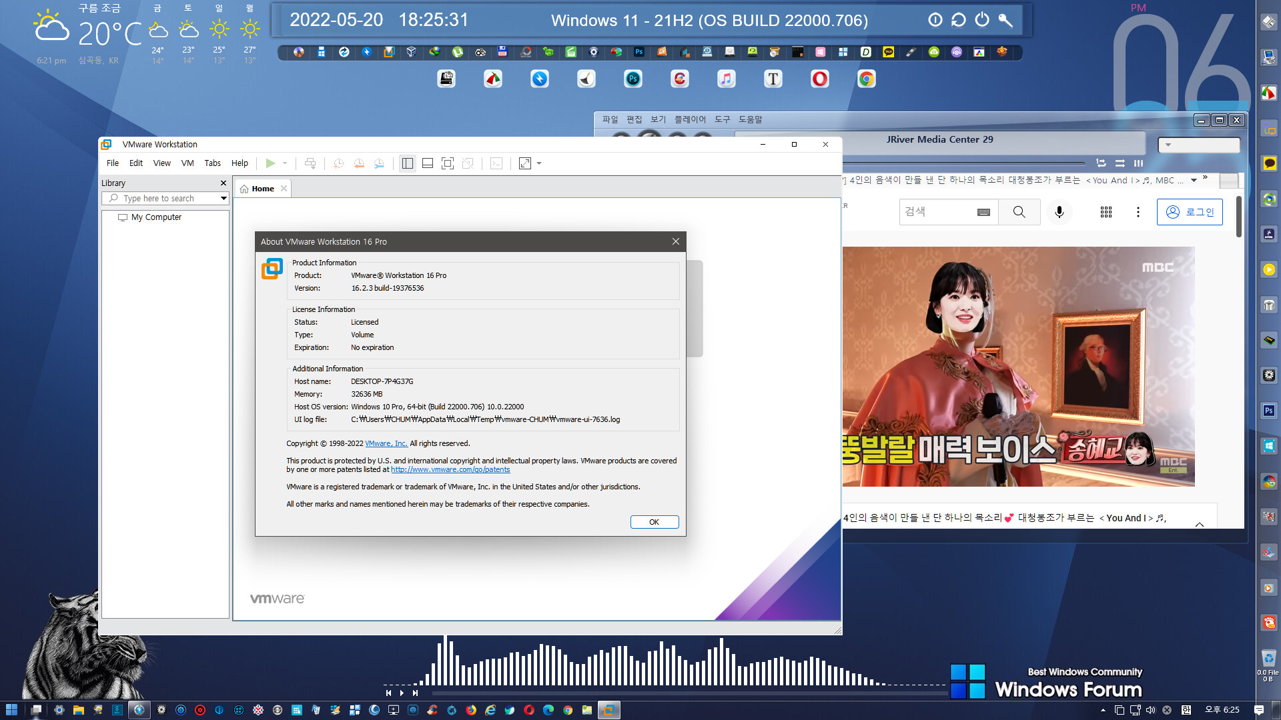
Task: Open the apps grid icon near 로그인
Action: [x=1106, y=212]
